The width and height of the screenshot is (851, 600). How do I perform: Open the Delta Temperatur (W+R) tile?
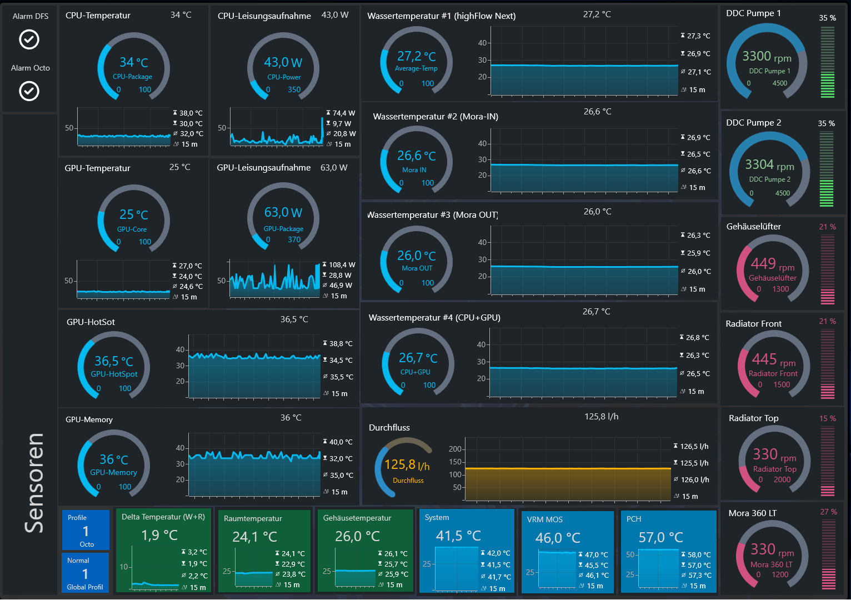click(x=163, y=550)
